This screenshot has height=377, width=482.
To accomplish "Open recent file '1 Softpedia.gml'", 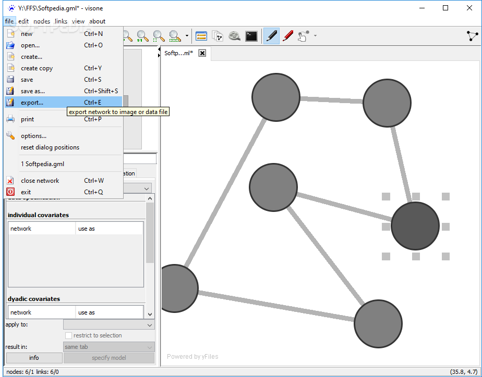I will click(x=63, y=164).
